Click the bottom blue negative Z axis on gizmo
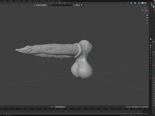Image resolution: width=155 pixels, height=116 pixels. [x=145, y=13]
